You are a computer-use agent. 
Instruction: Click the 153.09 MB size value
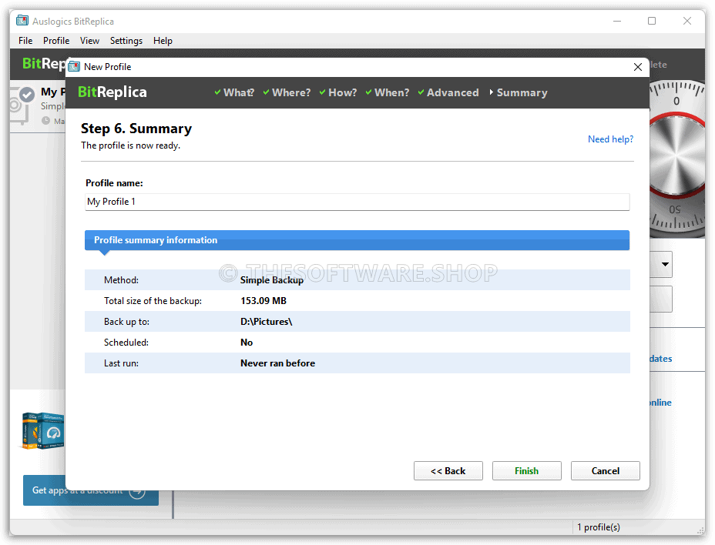click(263, 301)
